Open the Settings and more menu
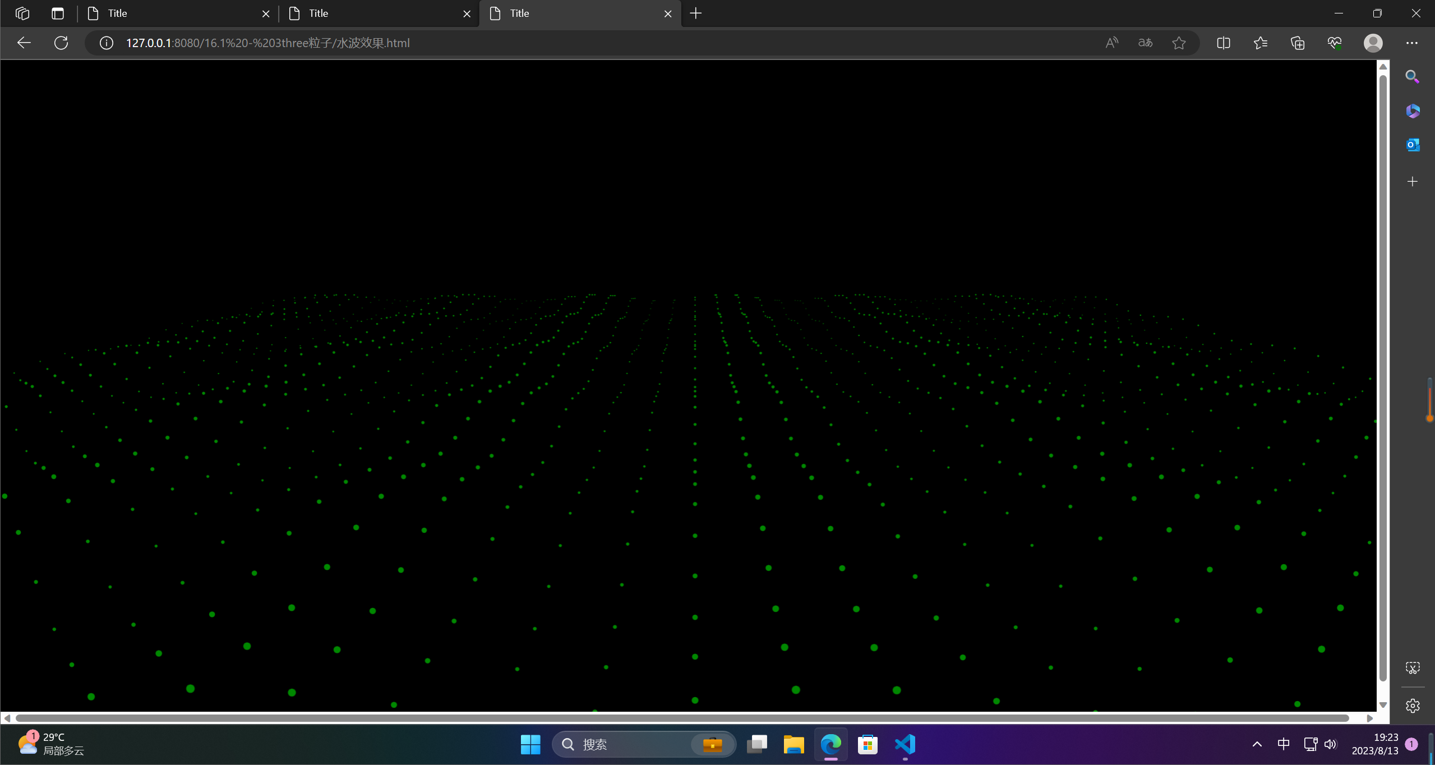The image size is (1435, 765). click(x=1412, y=43)
